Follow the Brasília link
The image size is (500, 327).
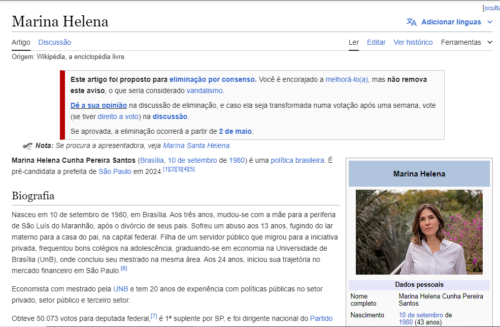coord(152,160)
